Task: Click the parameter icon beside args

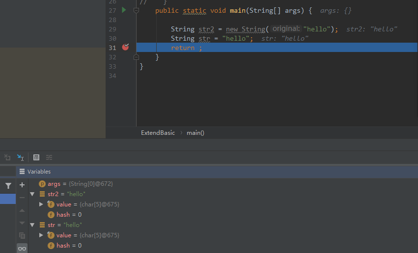Action: tap(42, 184)
